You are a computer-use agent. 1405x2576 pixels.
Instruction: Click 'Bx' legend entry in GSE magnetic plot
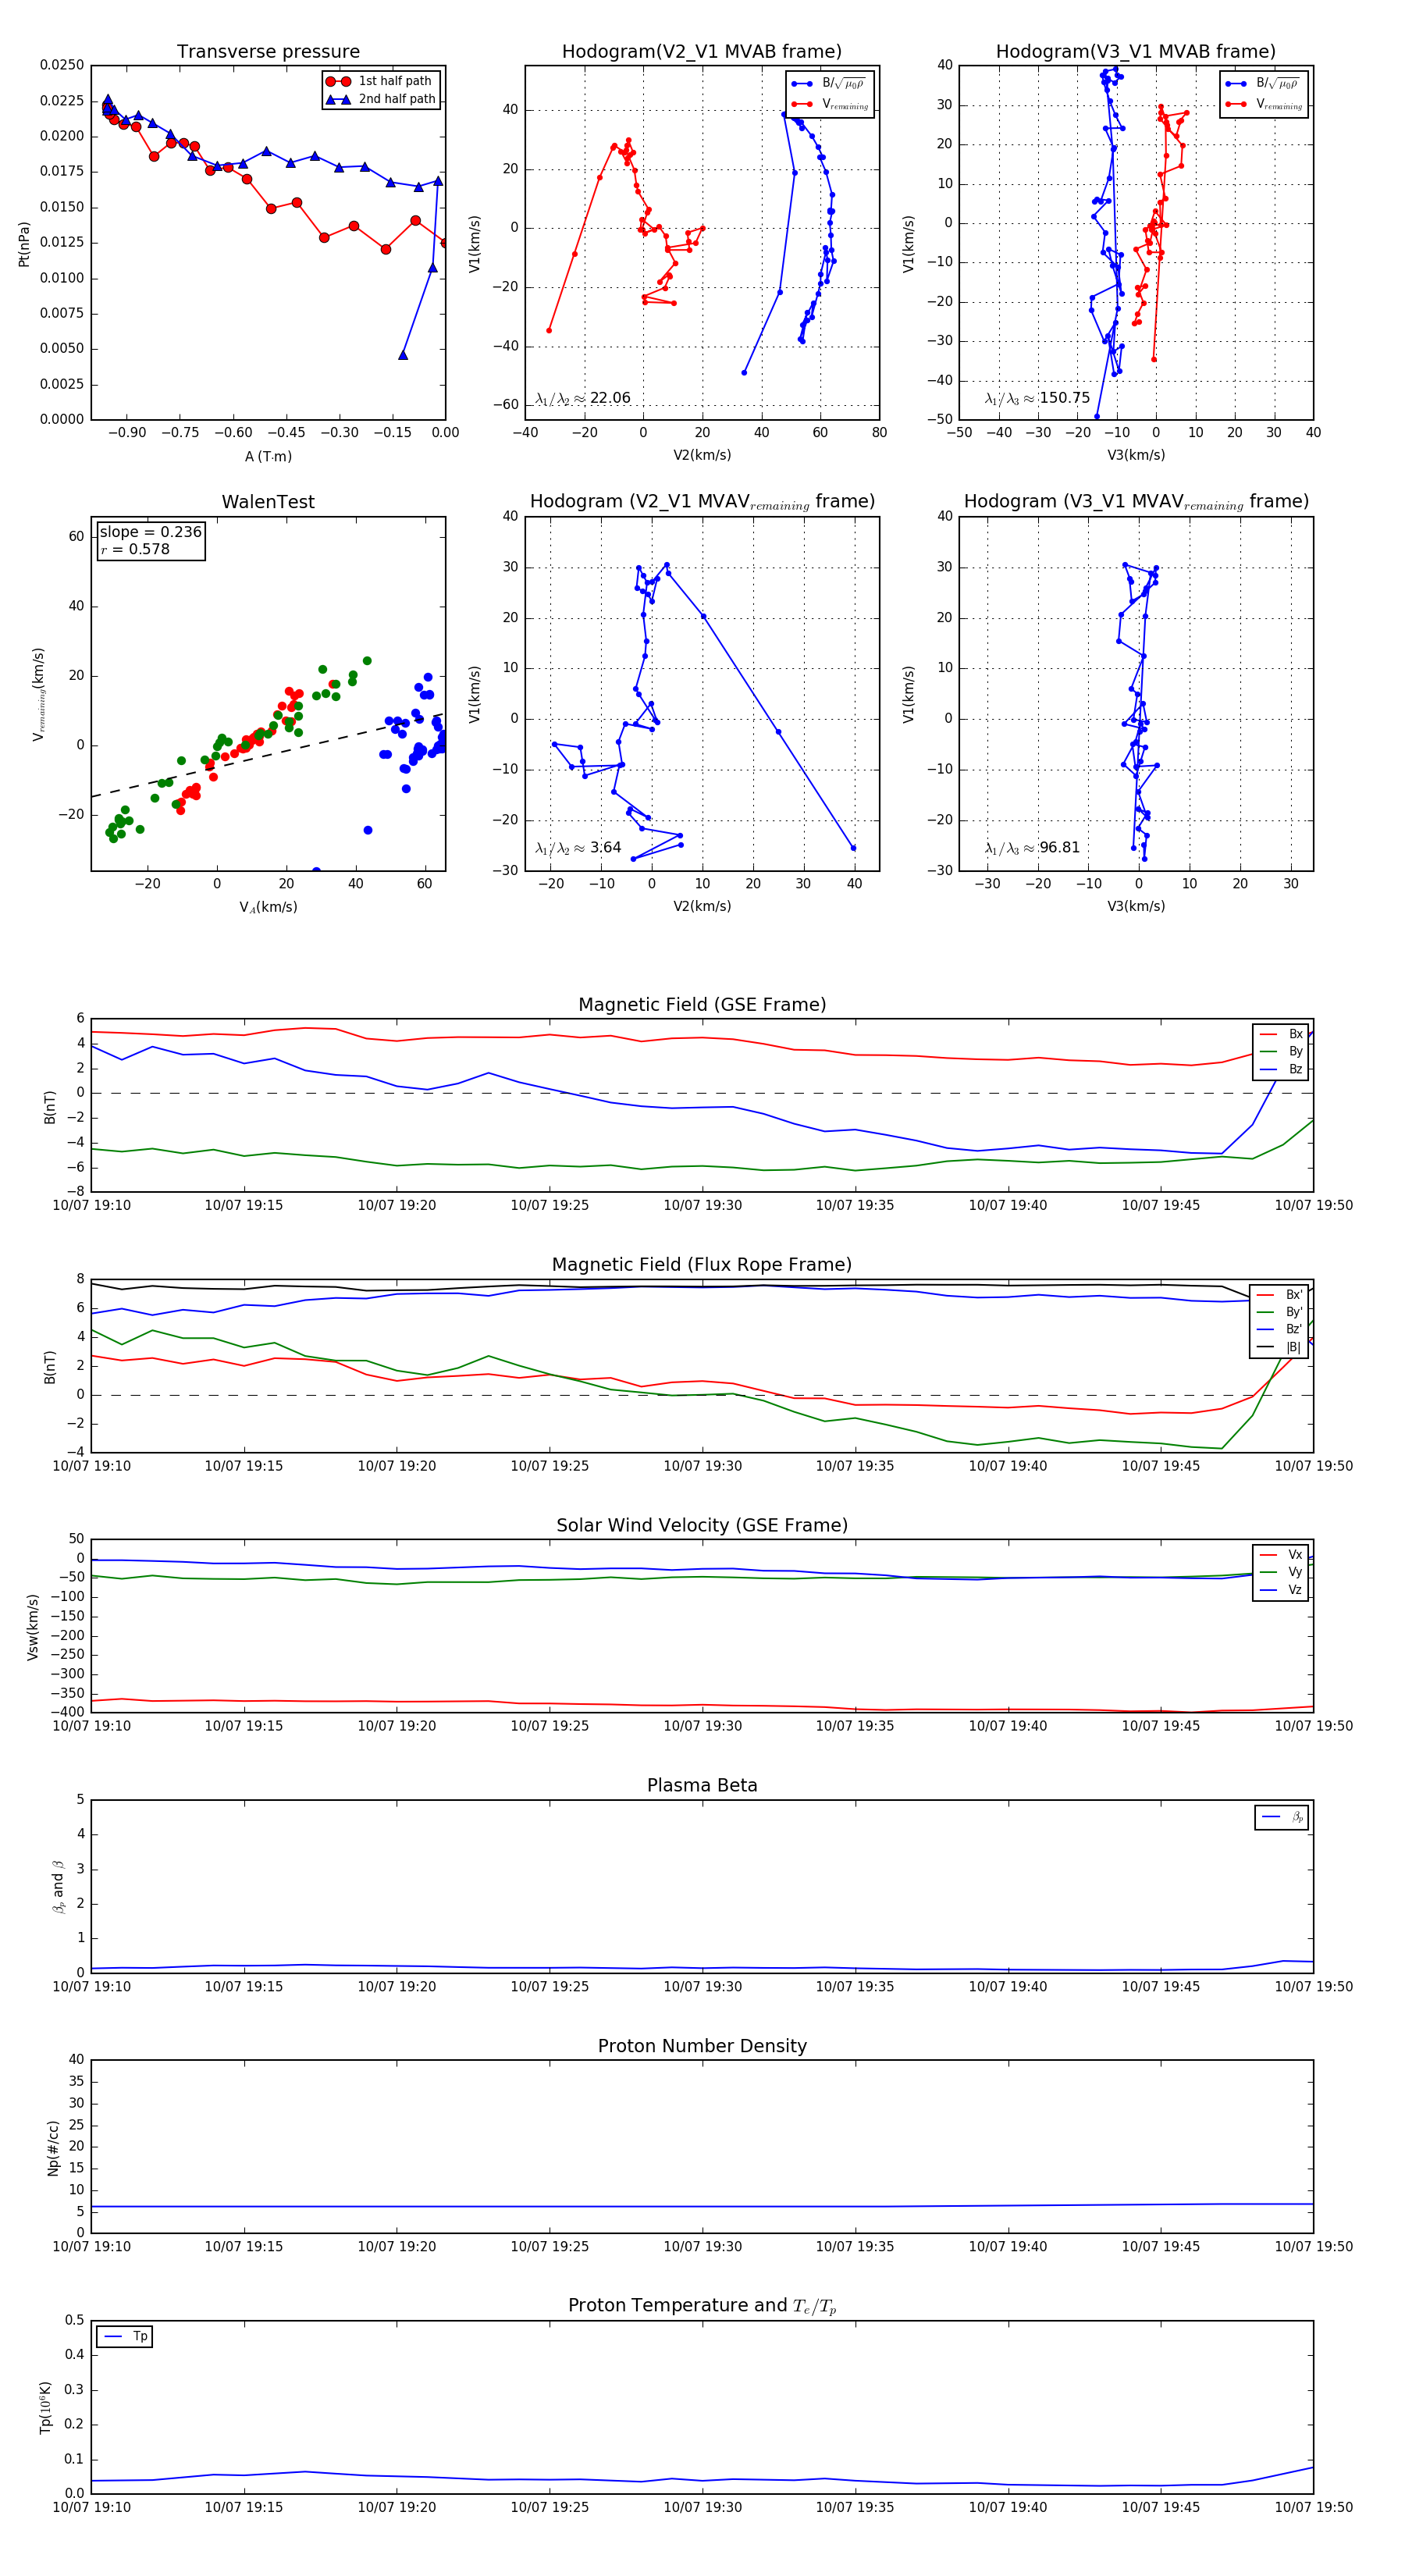point(1281,1034)
